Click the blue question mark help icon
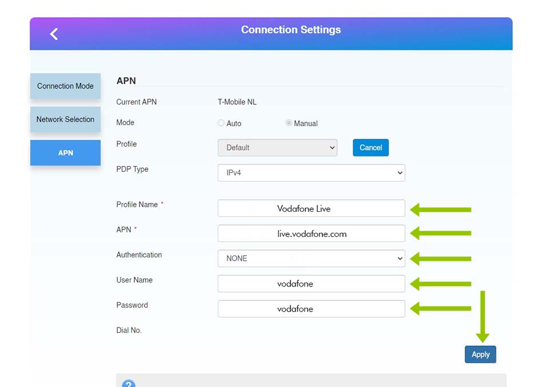This screenshot has width=559, height=387. (x=129, y=384)
